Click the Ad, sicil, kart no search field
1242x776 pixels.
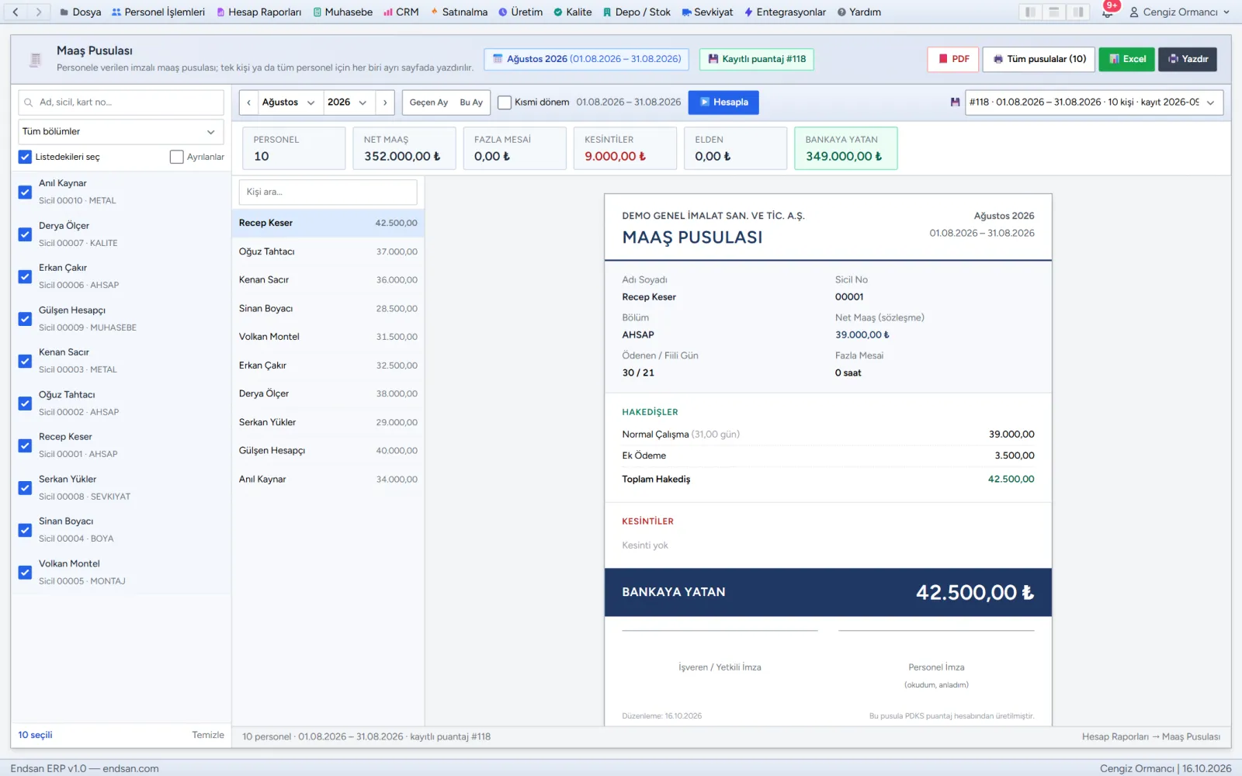pyautogui.click(x=121, y=102)
